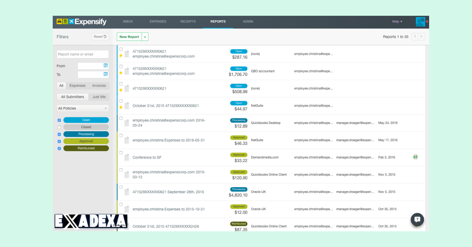This screenshot has height=247, width=472.
Task: Click the Report name or email search field
Action: (x=83, y=54)
